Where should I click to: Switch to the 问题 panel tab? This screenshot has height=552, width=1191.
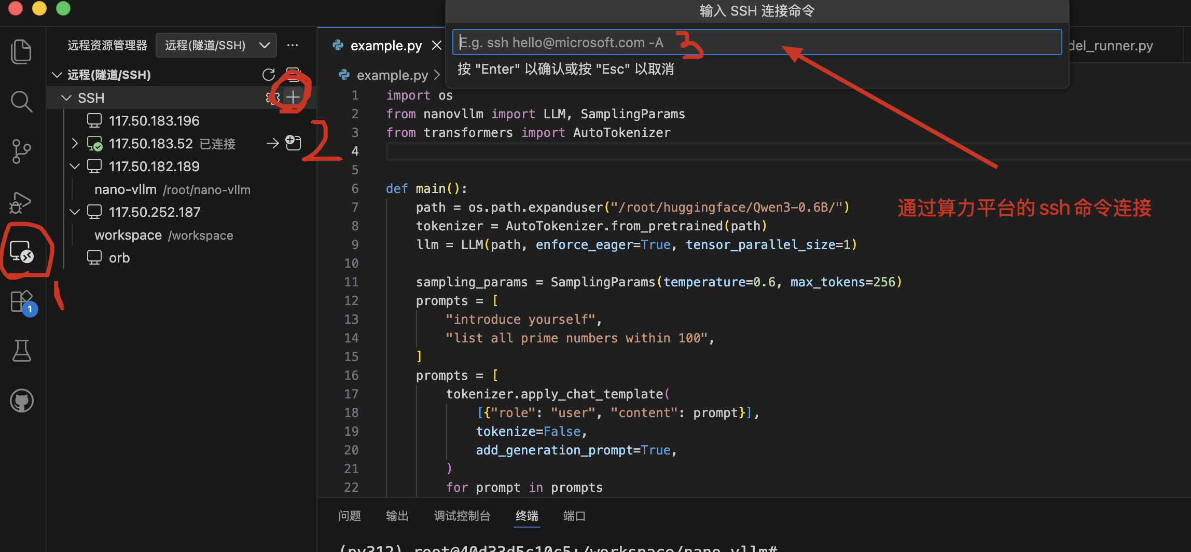pos(349,516)
